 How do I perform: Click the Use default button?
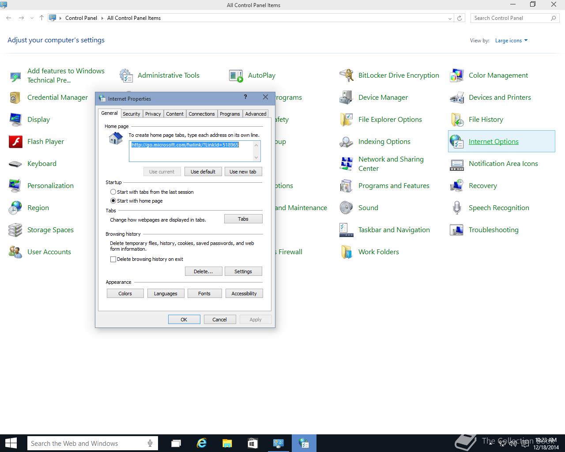[x=203, y=172]
